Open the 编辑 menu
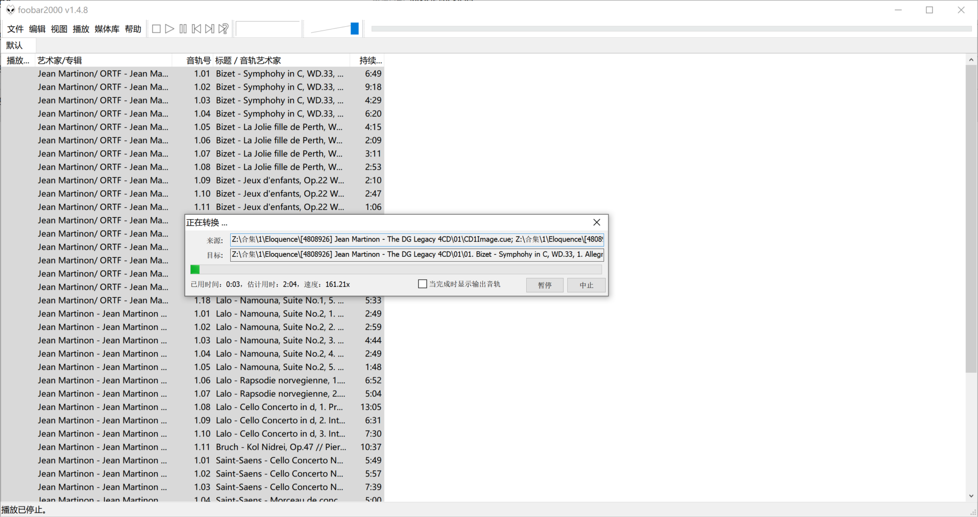978x517 pixels. click(x=37, y=29)
